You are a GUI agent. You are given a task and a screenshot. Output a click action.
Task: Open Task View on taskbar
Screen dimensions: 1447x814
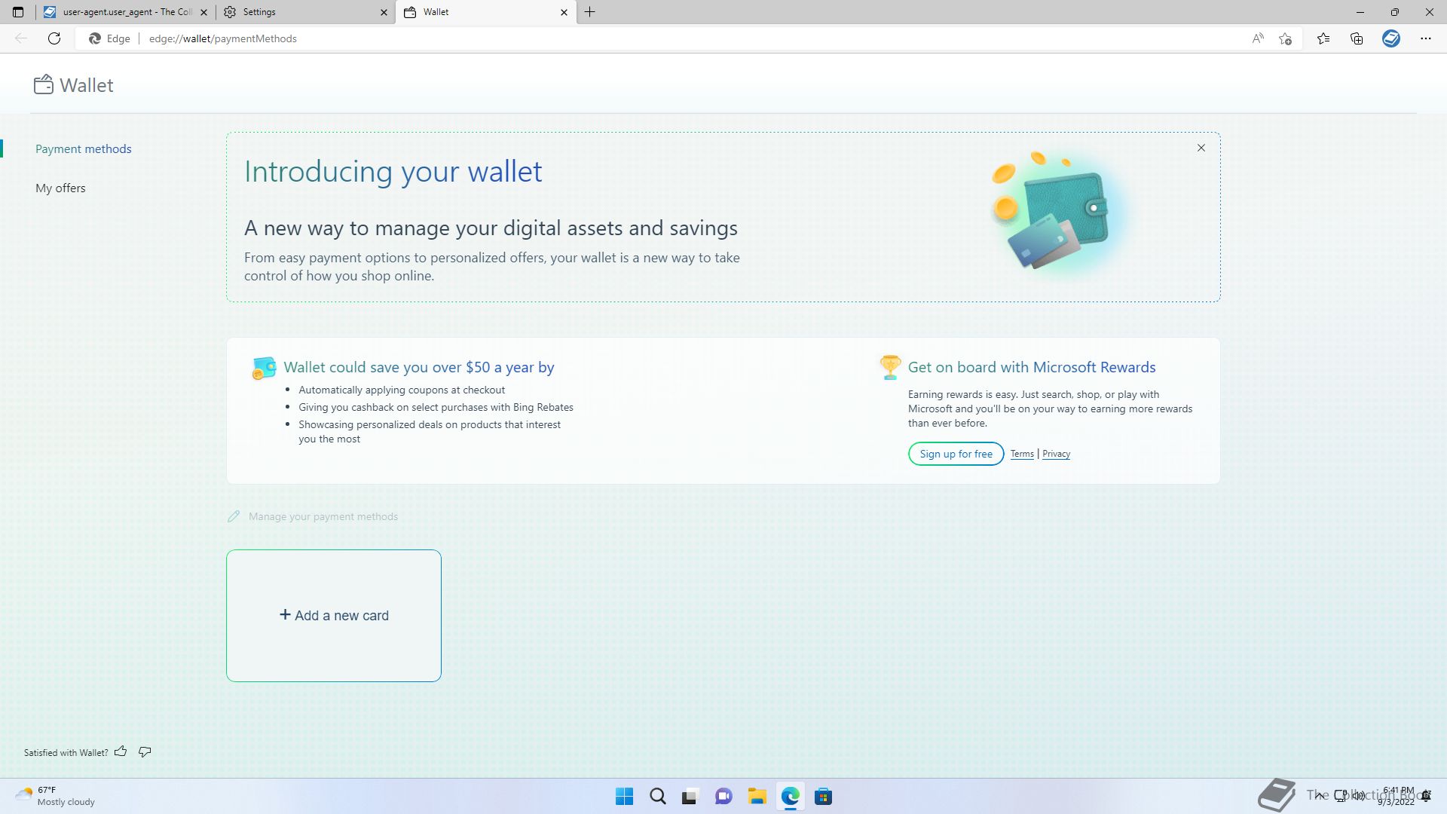click(690, 797)
